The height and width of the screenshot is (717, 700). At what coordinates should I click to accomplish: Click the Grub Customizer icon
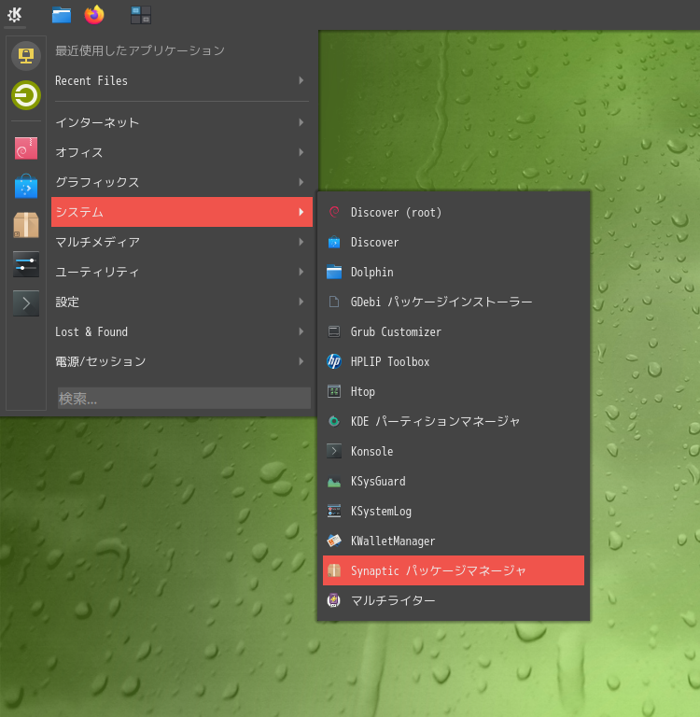(334, 331)
